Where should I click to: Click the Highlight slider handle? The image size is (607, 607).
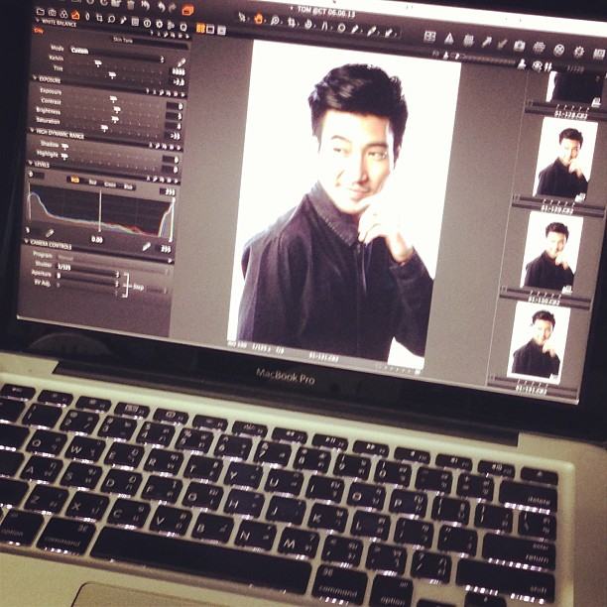point(63,157)
